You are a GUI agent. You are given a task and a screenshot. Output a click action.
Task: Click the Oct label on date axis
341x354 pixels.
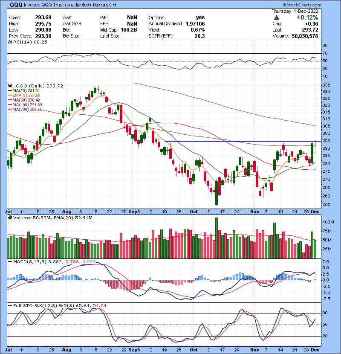coord(194,211)
